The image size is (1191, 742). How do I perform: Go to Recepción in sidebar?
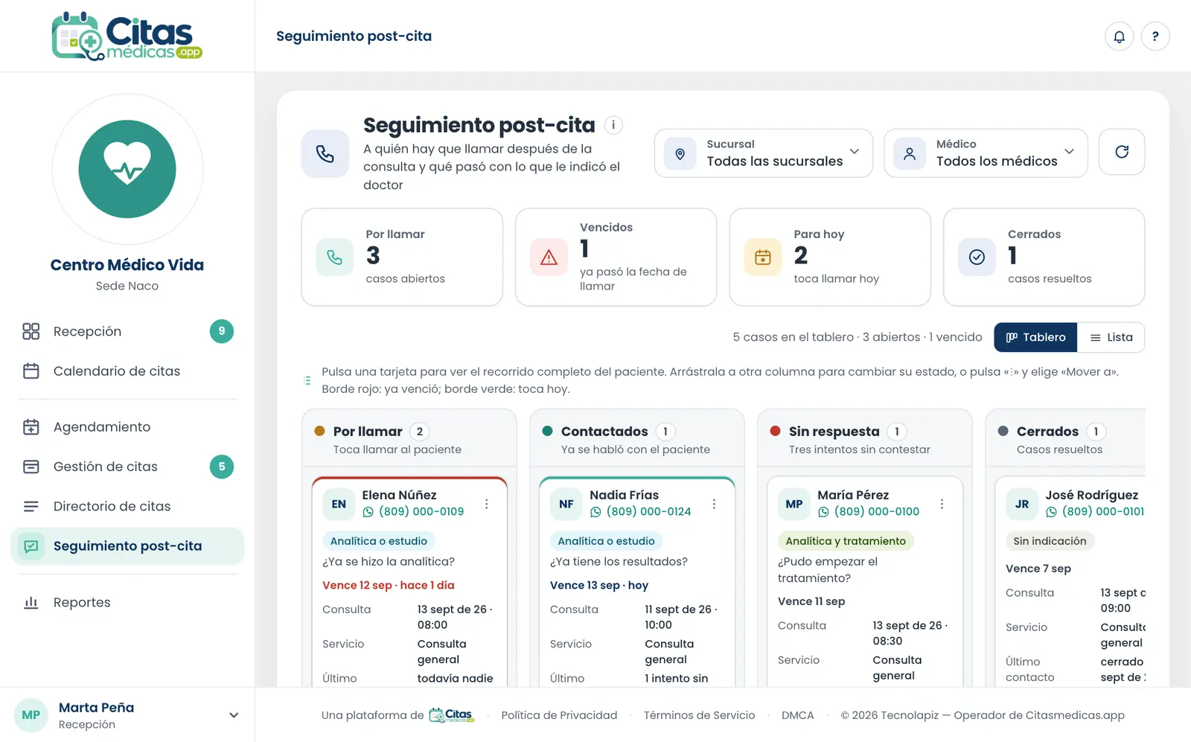127,331
